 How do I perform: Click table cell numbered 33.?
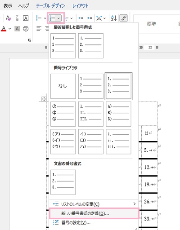(x=149, y=219)
